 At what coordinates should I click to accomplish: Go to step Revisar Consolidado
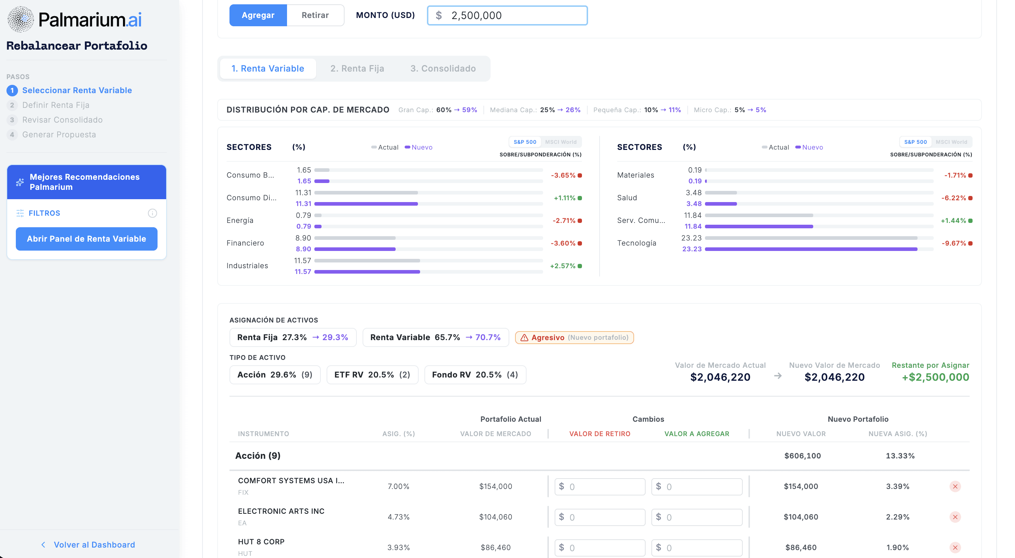pos(63,120)
